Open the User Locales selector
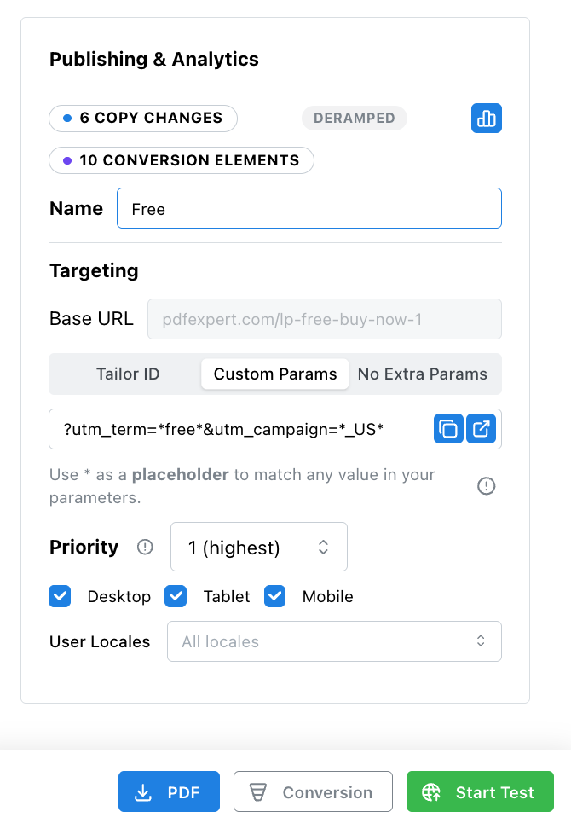This screenshot has width=571, height=829. [334, 641]
